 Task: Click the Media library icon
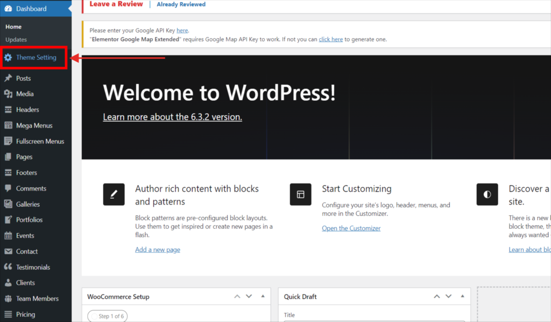[x=8, y=94]
